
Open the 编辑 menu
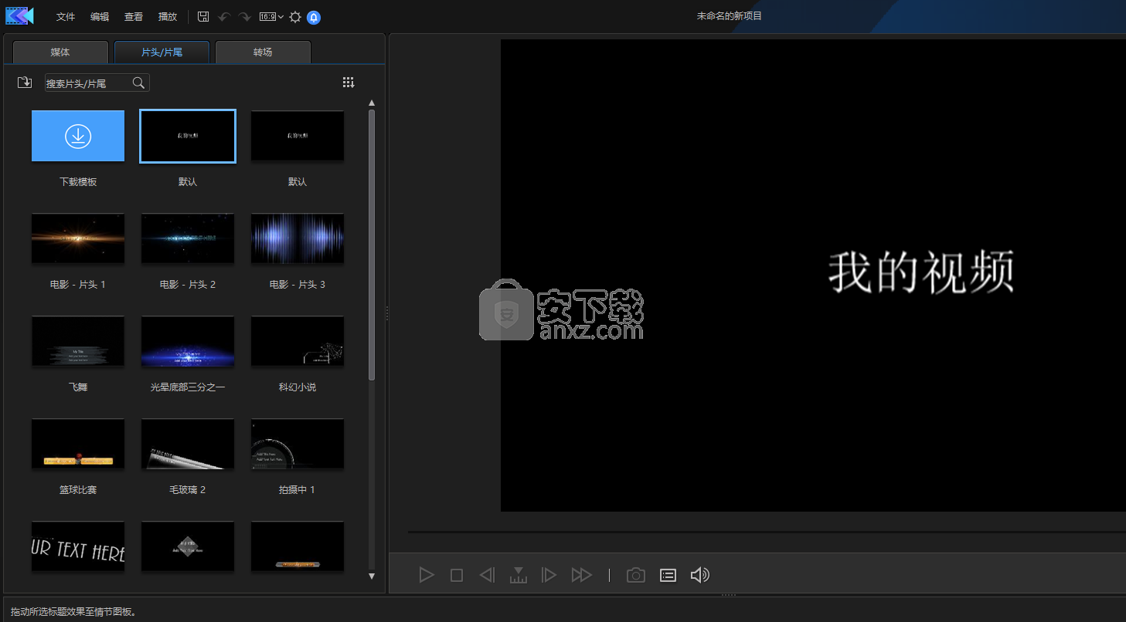coord(100,16)
